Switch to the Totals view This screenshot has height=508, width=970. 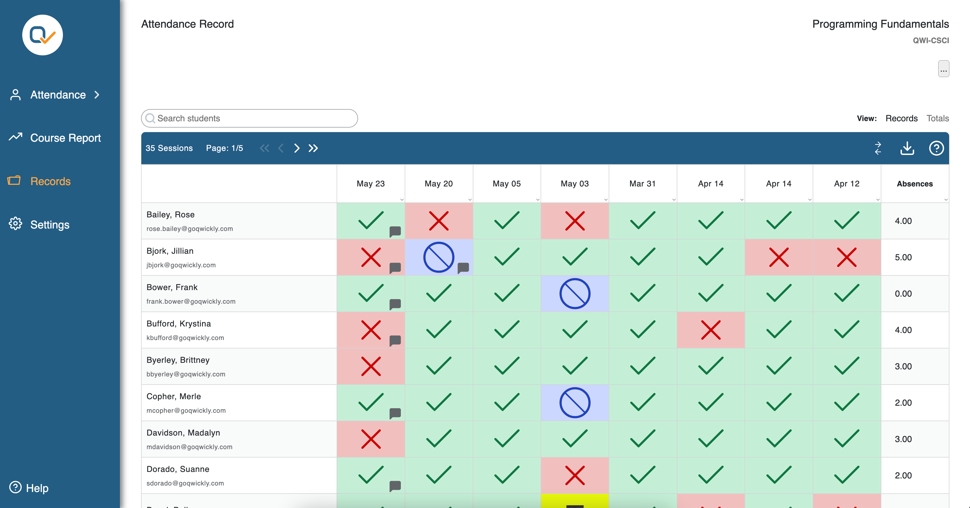coord(937,118)
